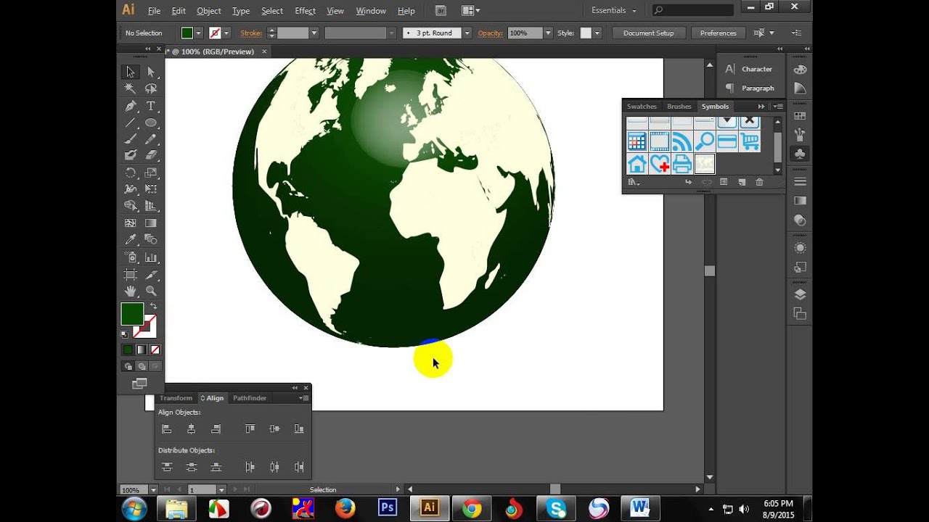Open Align panel options menu

click(x=303, y=398)
